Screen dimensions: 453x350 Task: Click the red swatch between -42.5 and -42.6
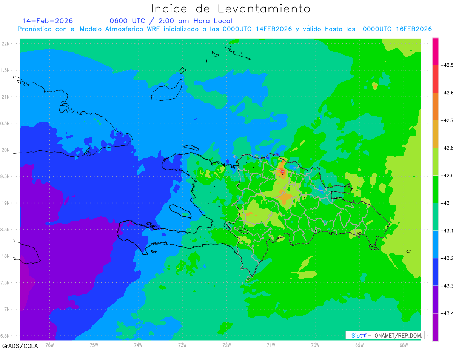(435, 79)
